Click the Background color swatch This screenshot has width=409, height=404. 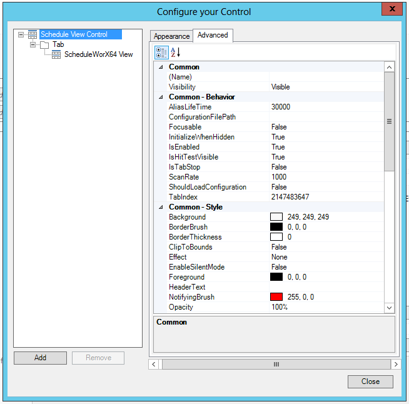(276, 217)
